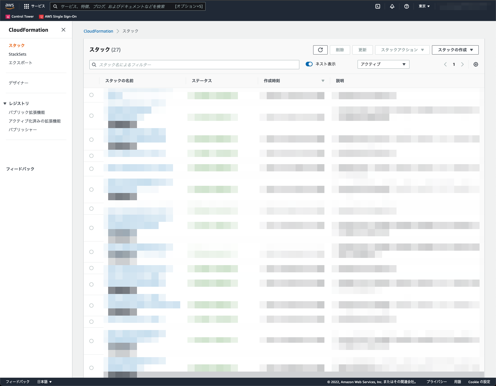Screen dimensions: 496x386
Task: Open Cookie の設定 footer link
Action: pyautogui.click(x=479, y=382)
